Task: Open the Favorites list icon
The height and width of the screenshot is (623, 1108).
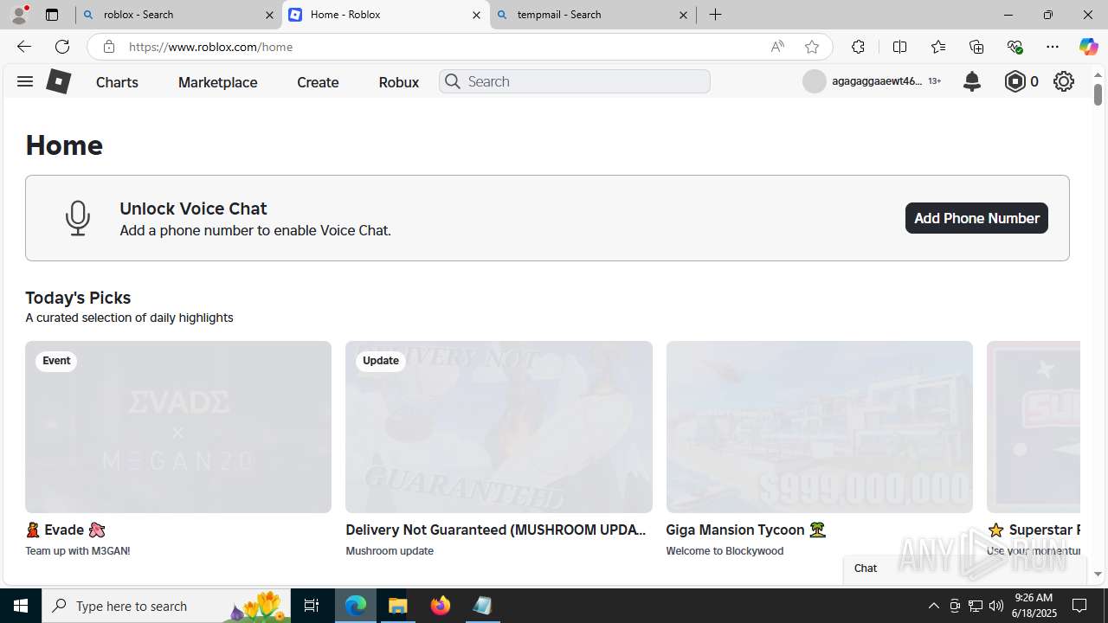Action: coord(937,47)
